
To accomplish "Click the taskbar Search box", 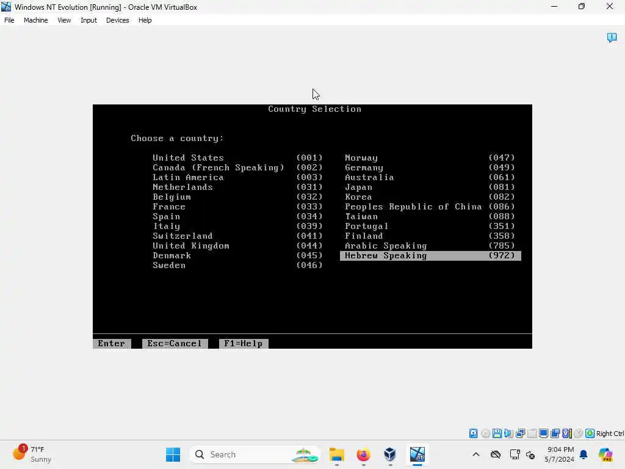I will (x=255, y=454).
